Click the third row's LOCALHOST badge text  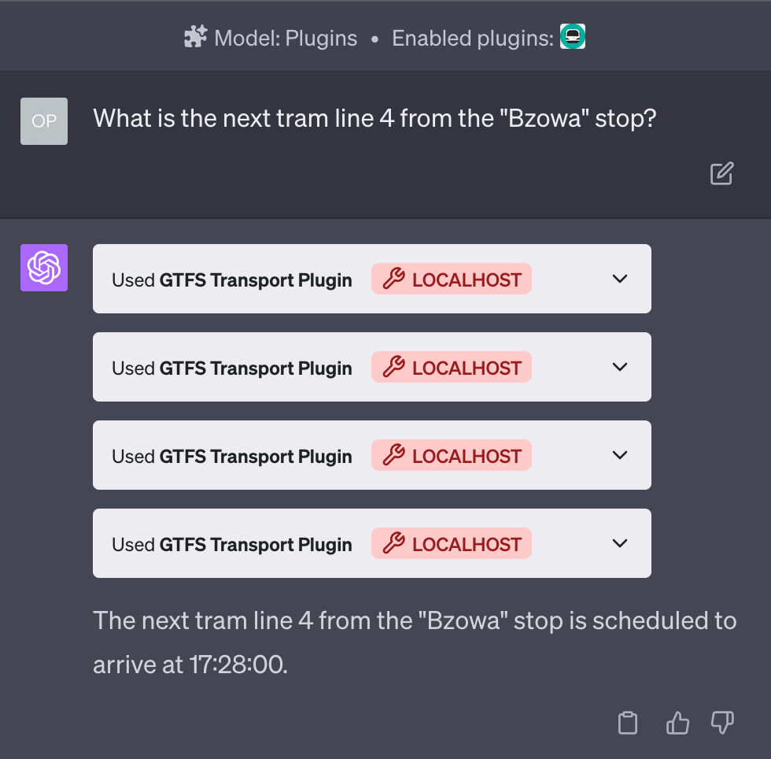point(467,456)
